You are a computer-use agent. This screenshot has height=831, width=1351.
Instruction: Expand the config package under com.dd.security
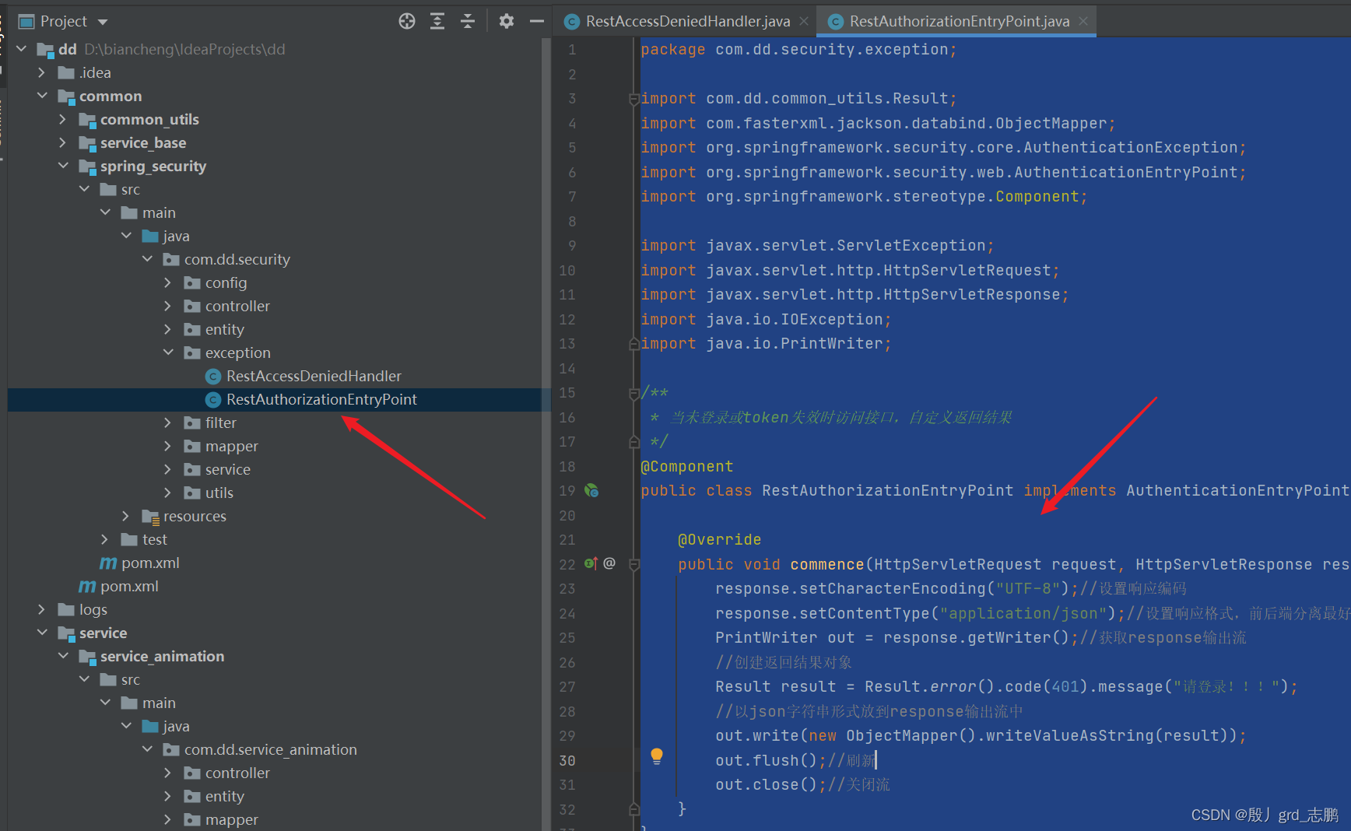coord(168,282)
